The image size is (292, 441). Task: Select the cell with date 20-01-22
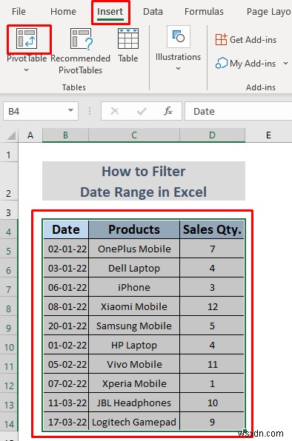point(66,326)
